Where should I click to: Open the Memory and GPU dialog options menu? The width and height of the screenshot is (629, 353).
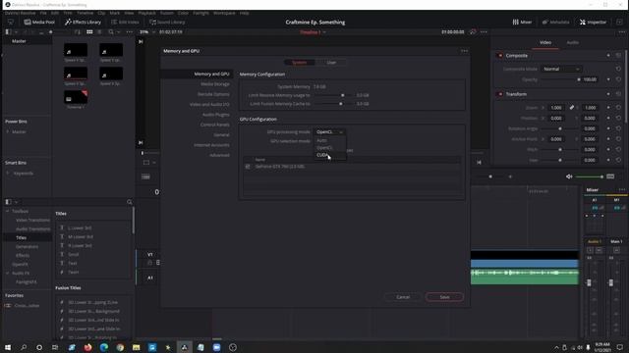(x=464, y=51)
